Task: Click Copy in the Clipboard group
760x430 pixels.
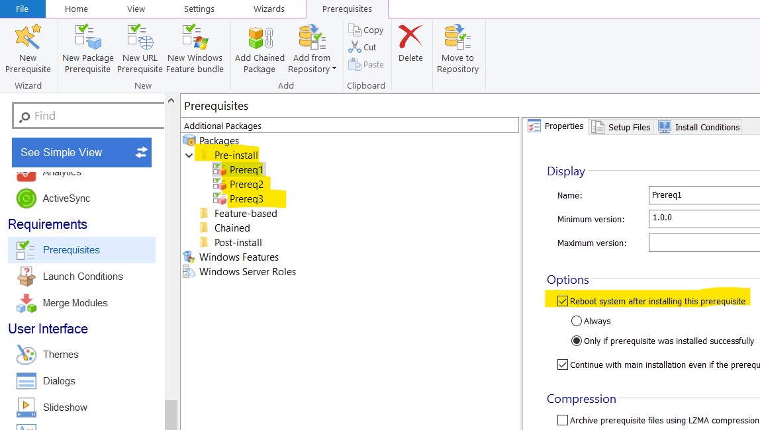Action: [x=367, y=30]
